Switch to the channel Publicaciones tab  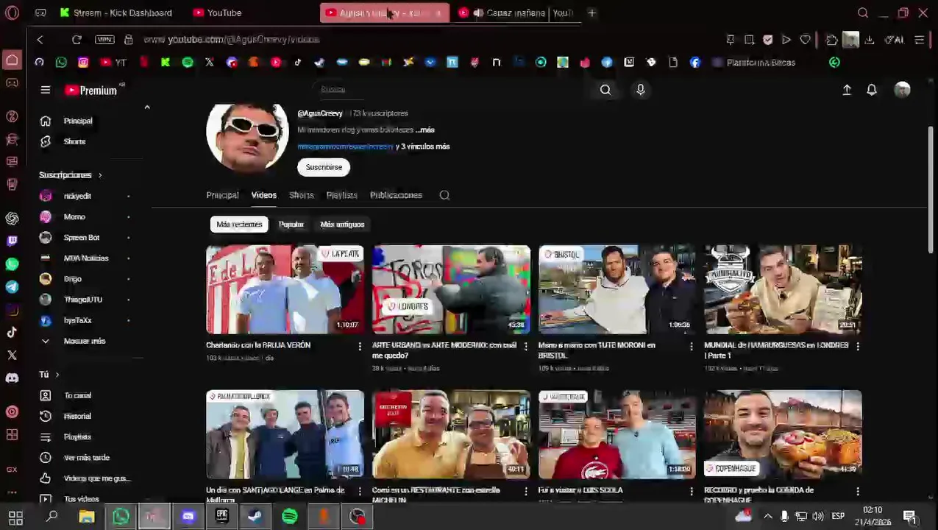pyautogui.click(x=396, y=195)
